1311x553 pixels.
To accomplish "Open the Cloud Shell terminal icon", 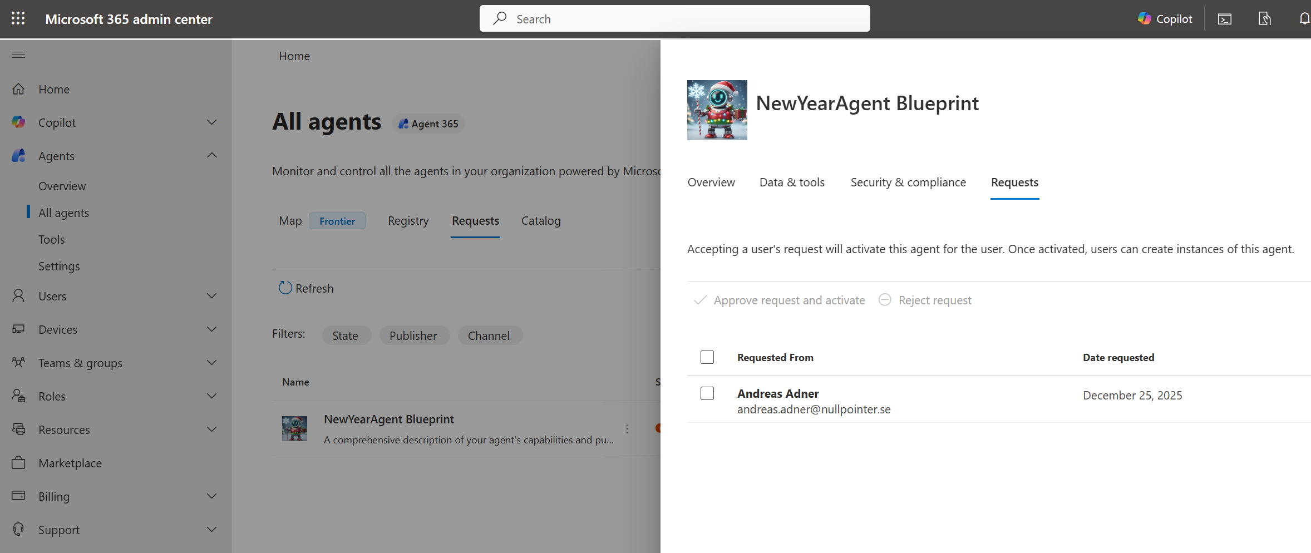I will coord(1224,19).
